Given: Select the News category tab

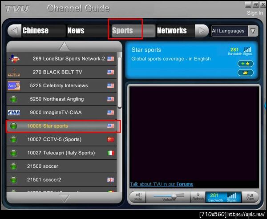Looking at the screenshot, I should tap(88, 31).
